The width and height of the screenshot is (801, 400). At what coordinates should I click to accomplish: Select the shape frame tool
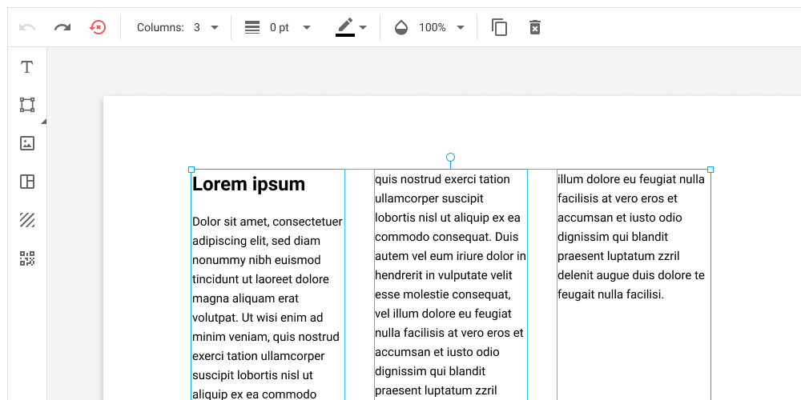(x=27, y=105)
